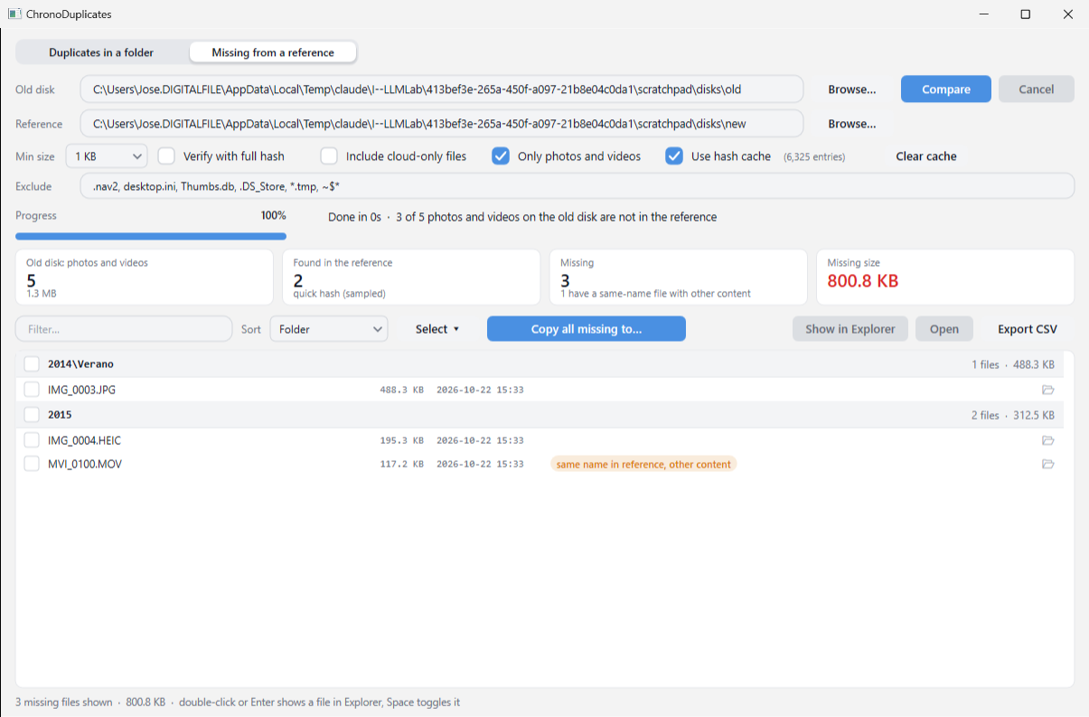Browse for the Reference folder
Screen dimensions: 1089x717
coord(852,124)
